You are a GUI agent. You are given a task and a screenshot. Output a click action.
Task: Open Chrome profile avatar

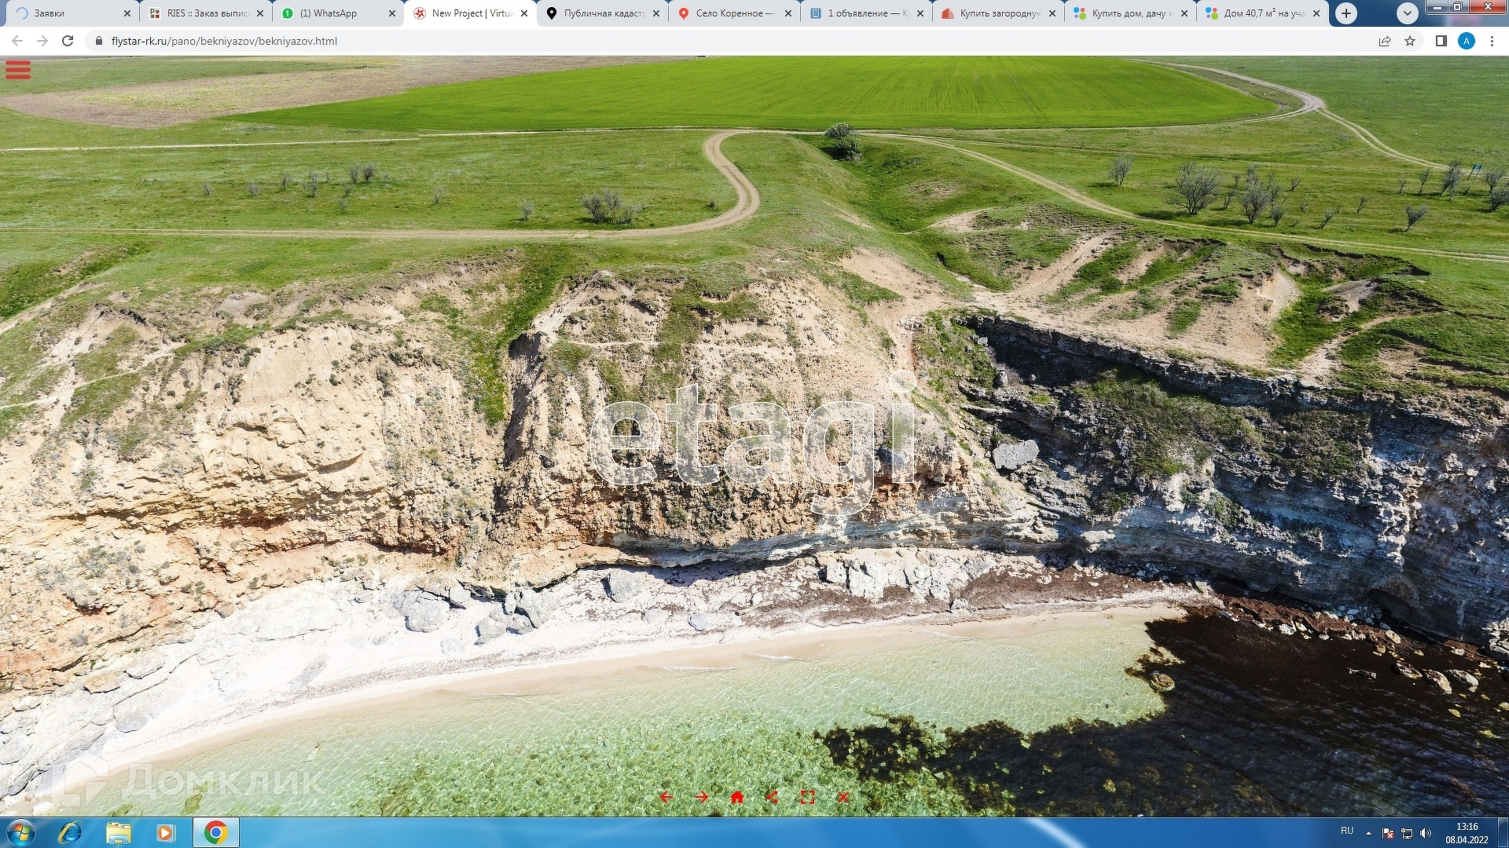coord(1467,41)
